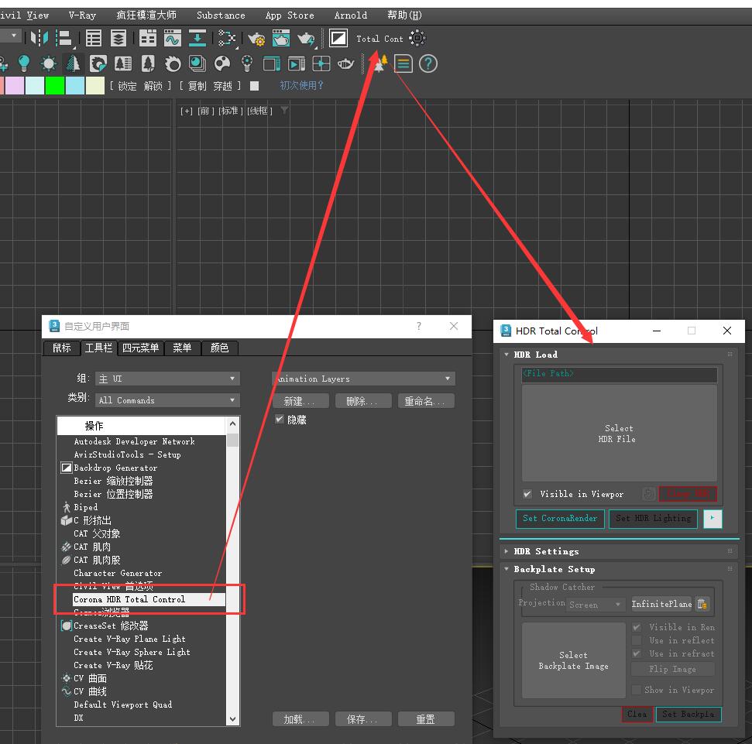Select Corona HDR Total Control list item
752x744 pixels.
tap(149, 599)
